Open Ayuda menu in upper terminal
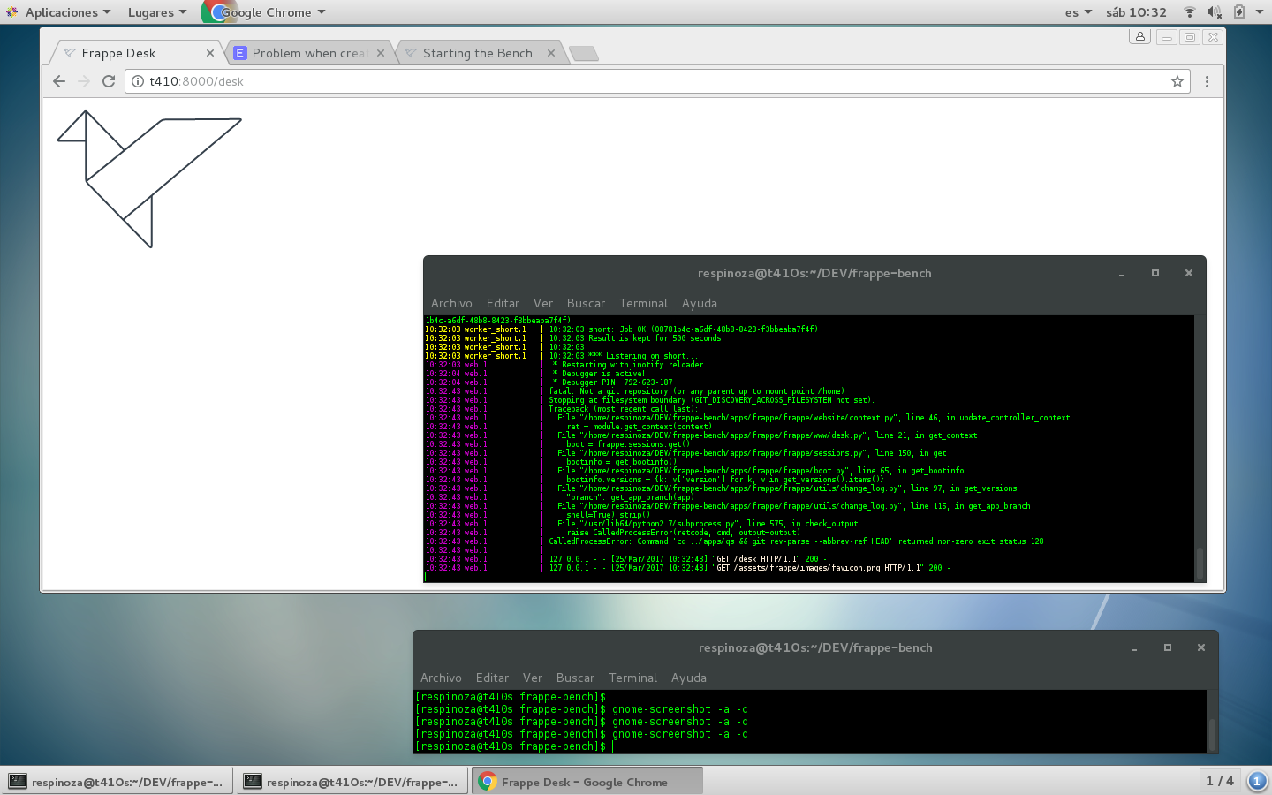The width and height of the screenshot is (1272, 795). pyautogui.click(x=700, y=303)
